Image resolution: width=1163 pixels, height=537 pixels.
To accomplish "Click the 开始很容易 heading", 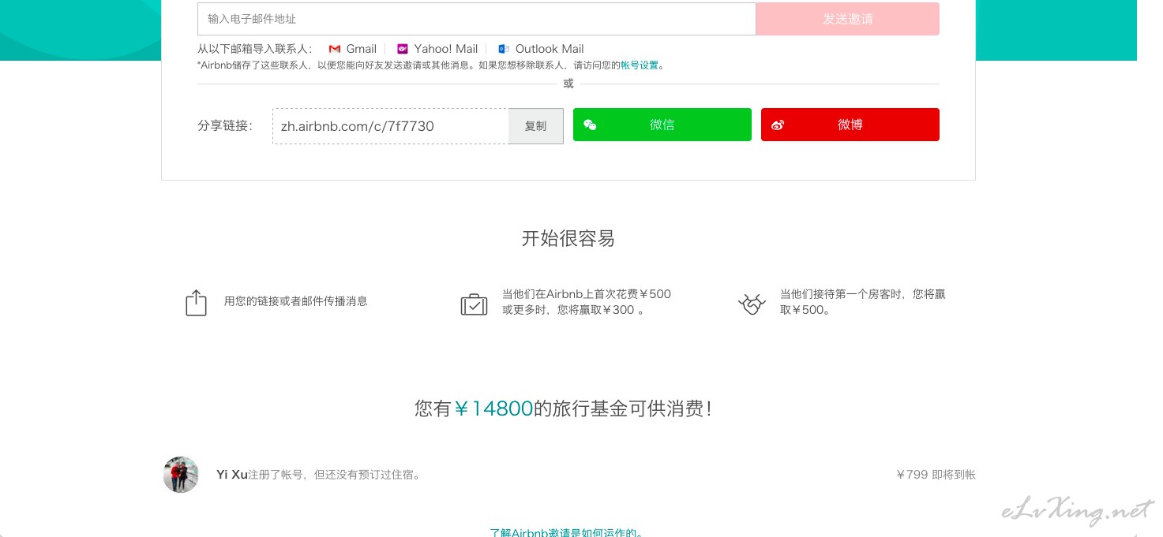I will tap(568, 238).
